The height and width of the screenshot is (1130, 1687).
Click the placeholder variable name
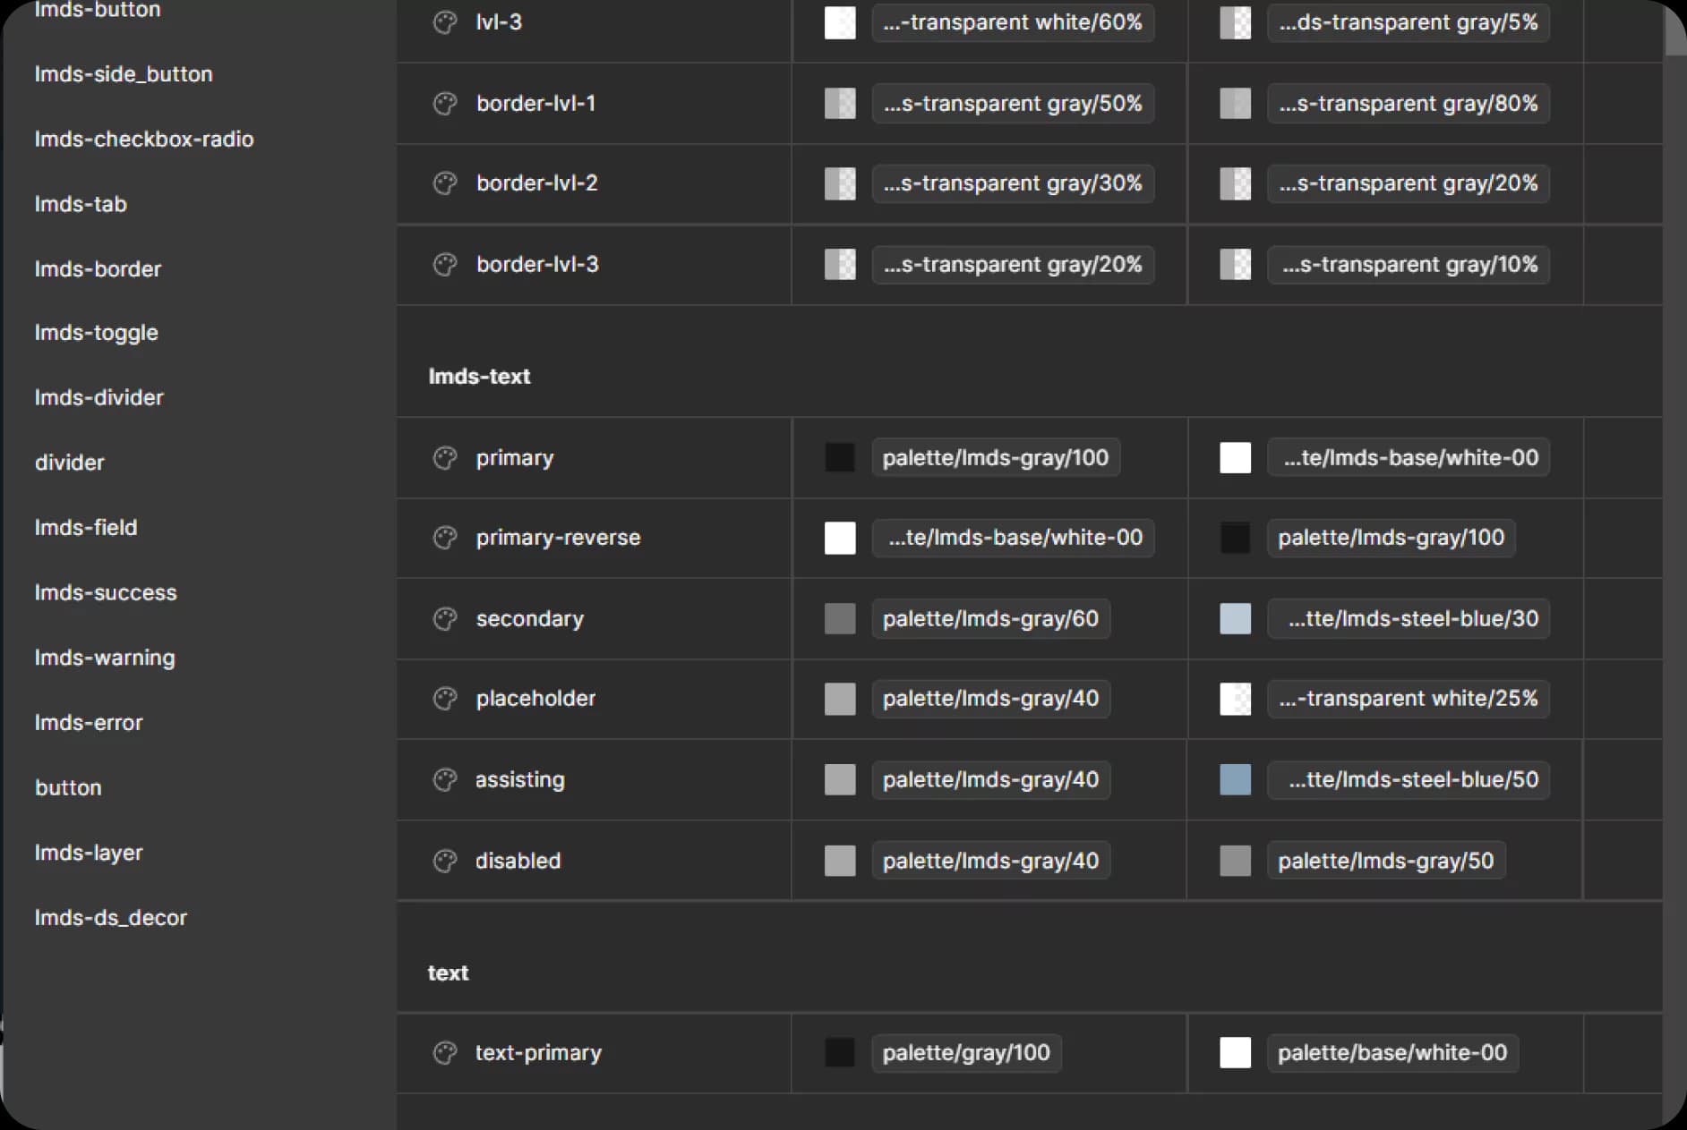[535, 699]
